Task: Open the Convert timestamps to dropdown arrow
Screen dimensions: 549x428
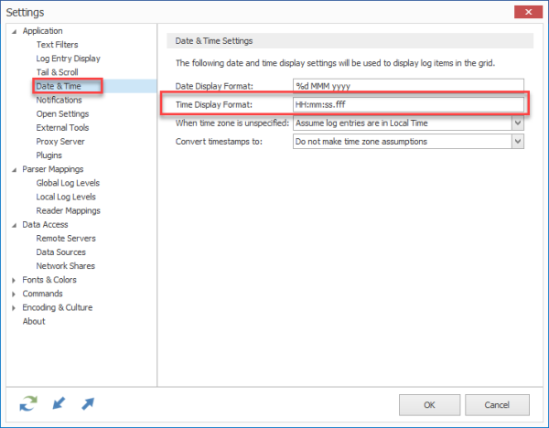Action: pos(518,142)
